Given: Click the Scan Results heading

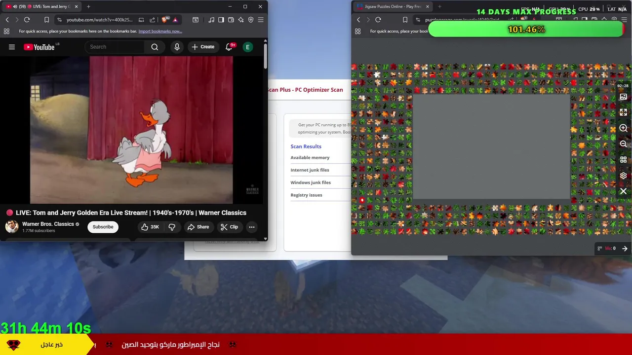Looking at the screenshot, I should (306, 146).
